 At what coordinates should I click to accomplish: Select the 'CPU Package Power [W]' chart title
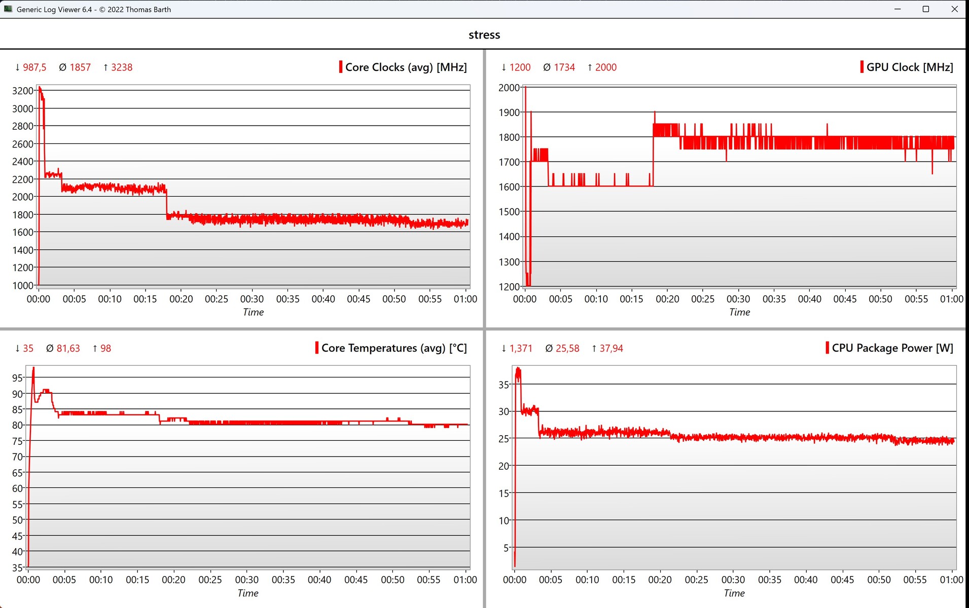(x=892, y=348)
